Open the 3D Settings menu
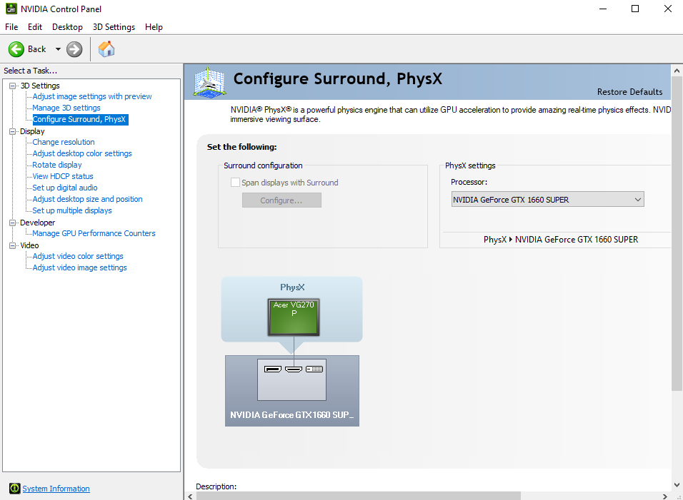 (x=114, y=27)
